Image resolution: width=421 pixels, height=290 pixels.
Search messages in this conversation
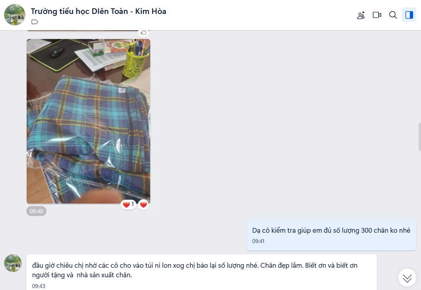tap(393, 15)
